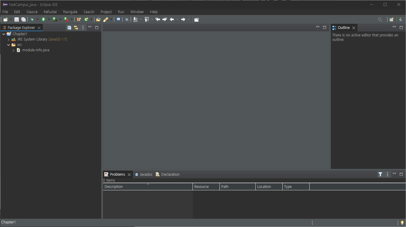The height and width of the screenshot is (227, 406).
Task: Collapse the src folder node
Action: pyautogui.click(x=9, y=45)
